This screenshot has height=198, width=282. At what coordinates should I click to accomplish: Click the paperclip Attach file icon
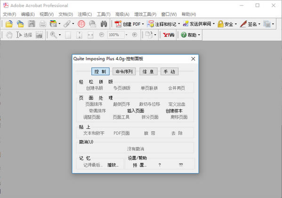67,24
